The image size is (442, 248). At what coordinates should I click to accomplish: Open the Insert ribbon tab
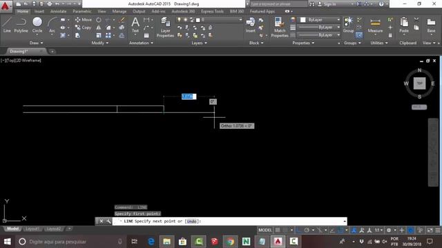coord(39,11)
